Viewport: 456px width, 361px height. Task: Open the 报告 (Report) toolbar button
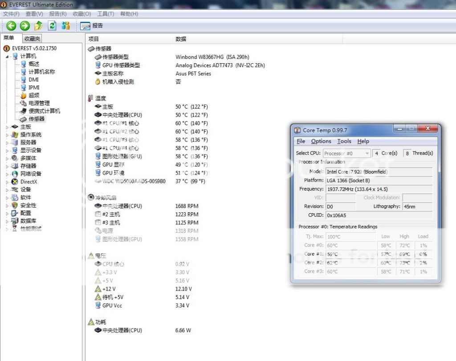point(92,26)
